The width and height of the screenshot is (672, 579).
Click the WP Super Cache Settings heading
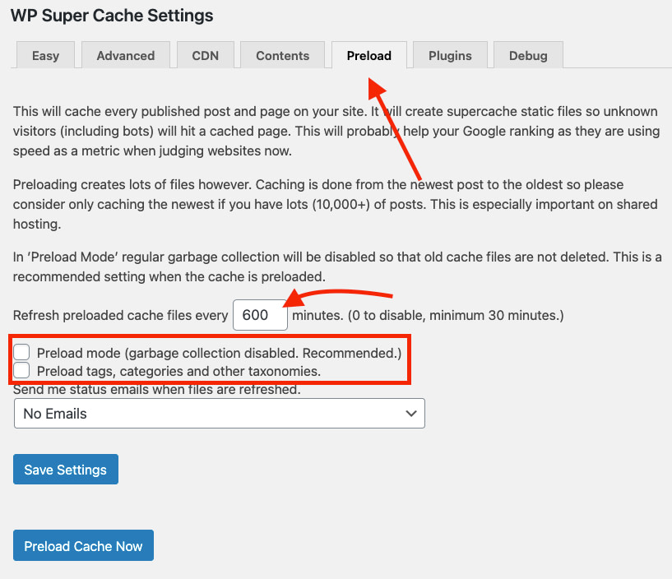point(112,16)
